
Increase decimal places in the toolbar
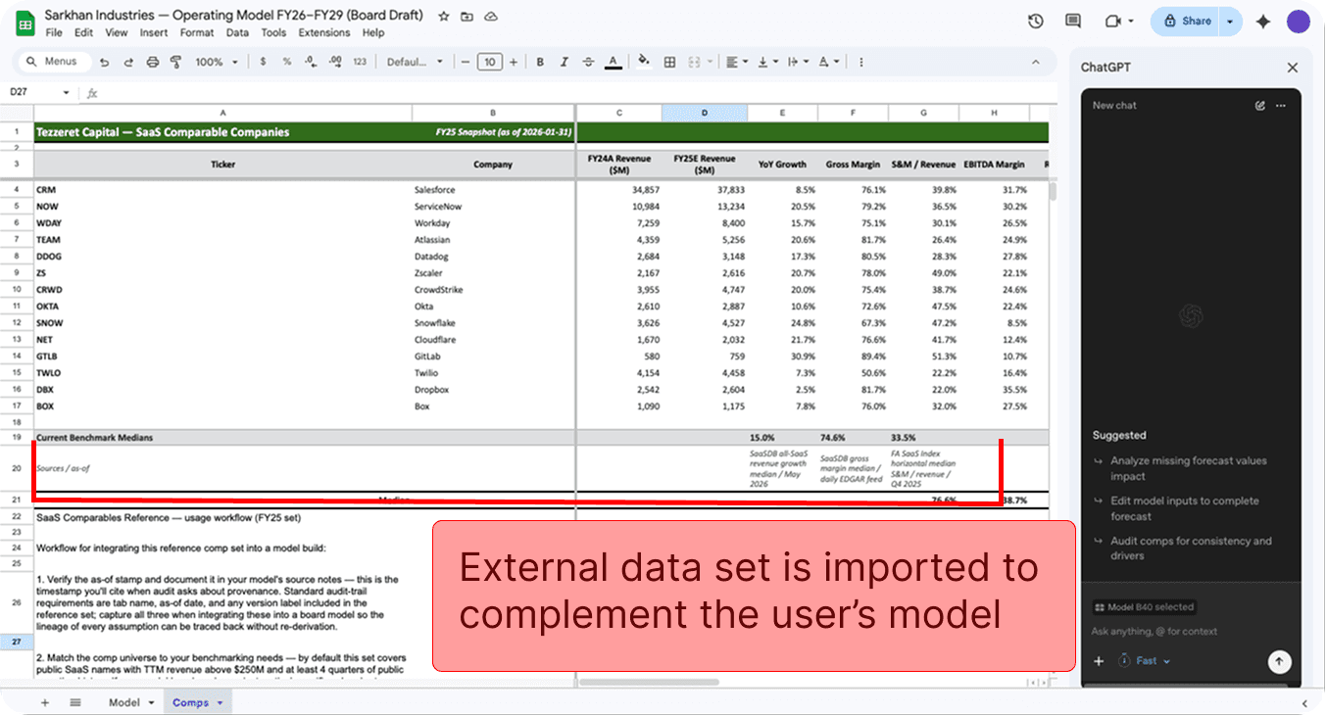pyautogui.click(x=335, y=62)
